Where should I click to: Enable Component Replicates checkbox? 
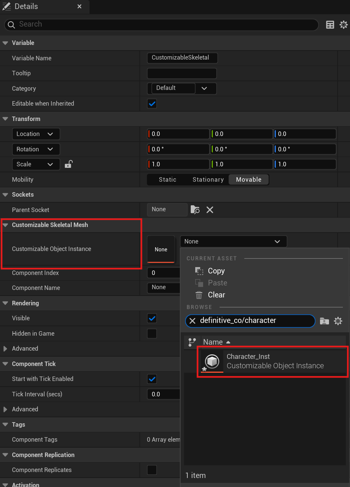(152, 470)
